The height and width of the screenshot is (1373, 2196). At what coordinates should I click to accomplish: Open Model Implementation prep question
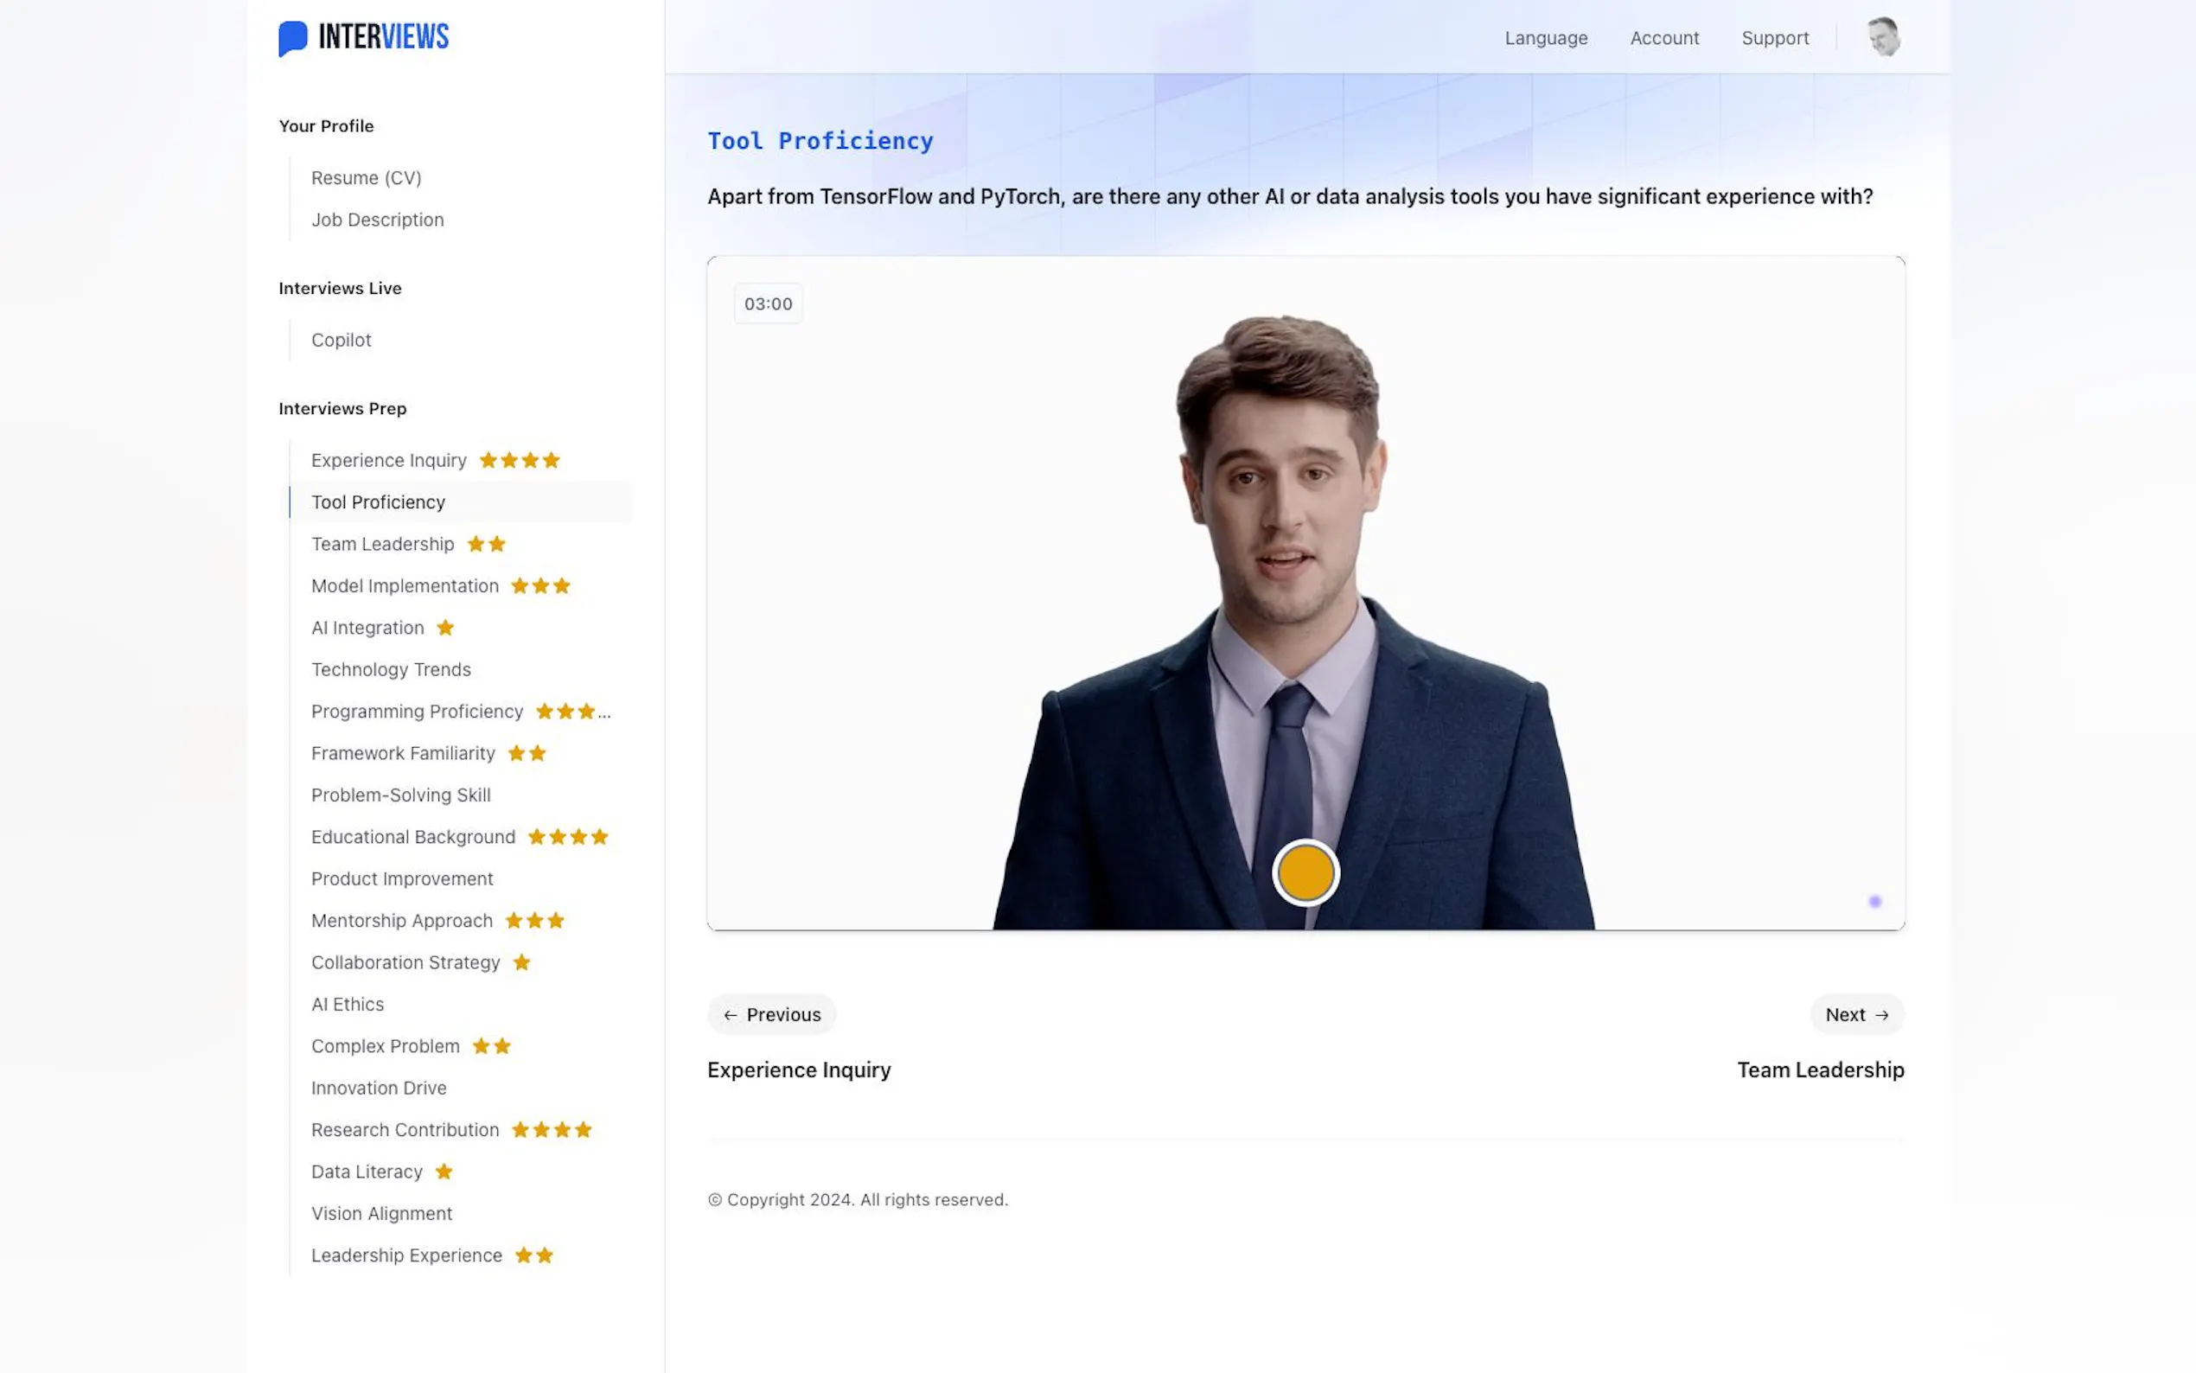[405, 585]
